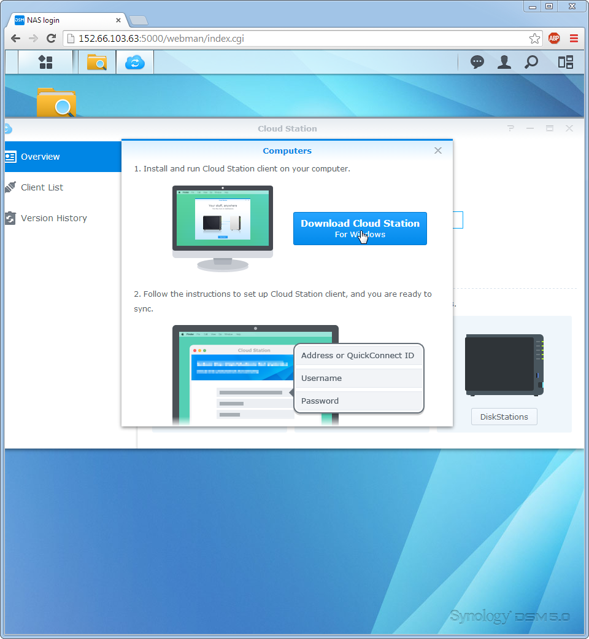The height and width of the screenshot is (639, 589).
Task: Click the Adblock Plus extension icon
Action: pyautogui.click(x=554, y=38)
